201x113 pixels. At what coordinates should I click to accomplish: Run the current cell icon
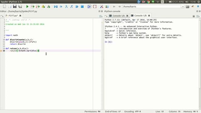click(x=33, y=6)
